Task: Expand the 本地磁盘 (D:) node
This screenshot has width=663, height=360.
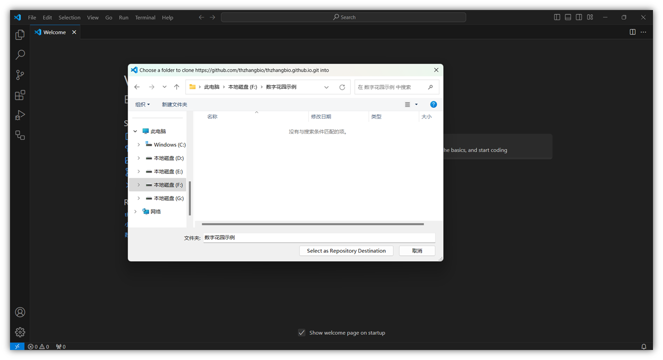Action: click(139, 158)
